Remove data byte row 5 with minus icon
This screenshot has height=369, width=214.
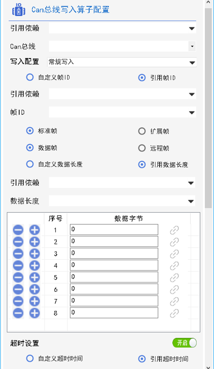[18, 278]
